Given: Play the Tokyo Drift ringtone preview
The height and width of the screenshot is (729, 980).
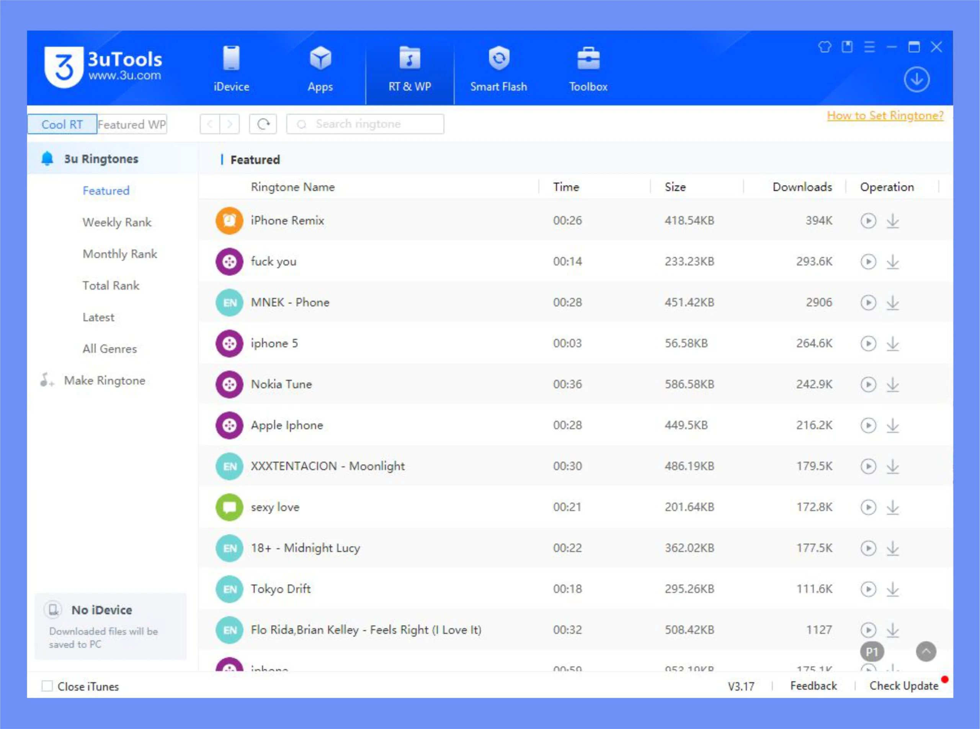Looking at the screenshot, I should [868, 589].
